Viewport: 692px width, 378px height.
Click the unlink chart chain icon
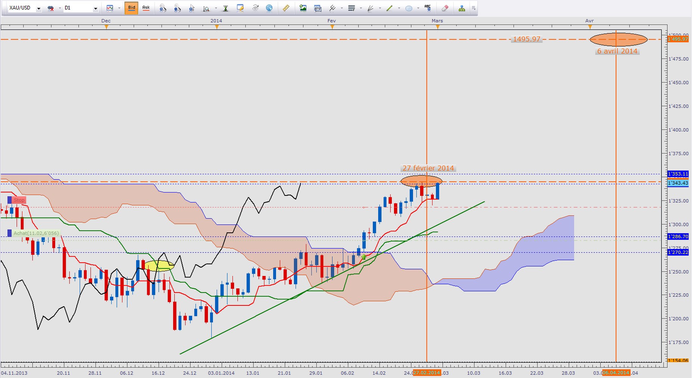(51, 8)
